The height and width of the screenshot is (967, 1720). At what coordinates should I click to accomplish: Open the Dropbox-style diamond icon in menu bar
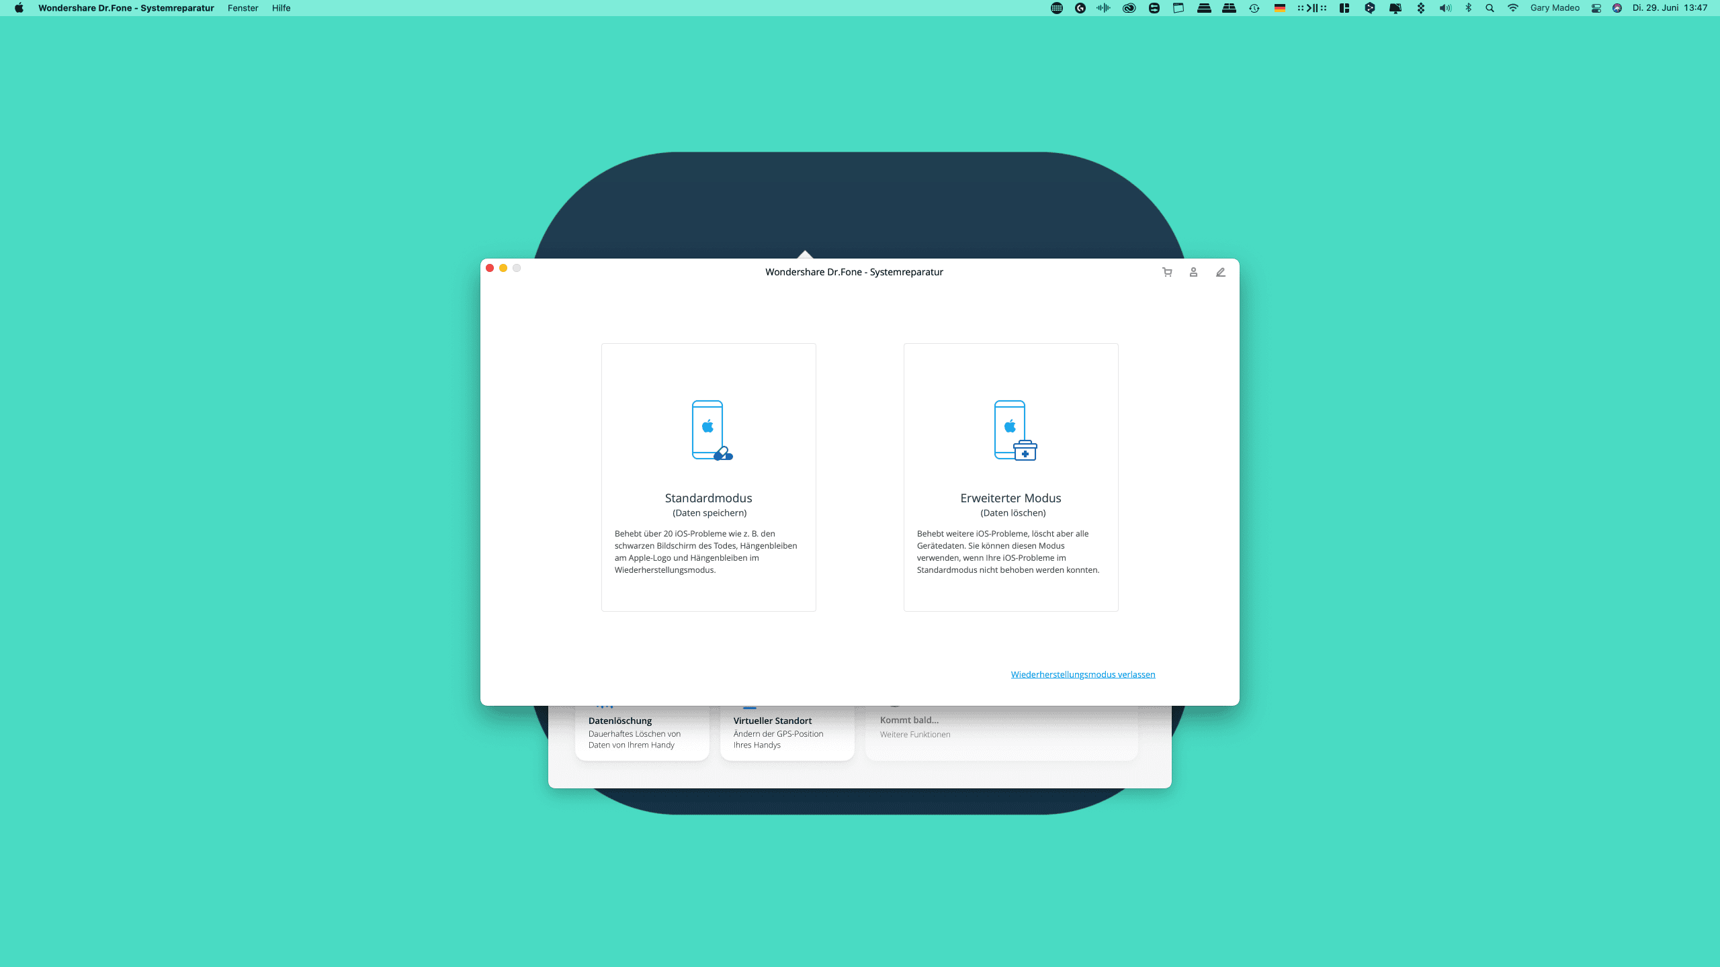tap(1421, 8)
